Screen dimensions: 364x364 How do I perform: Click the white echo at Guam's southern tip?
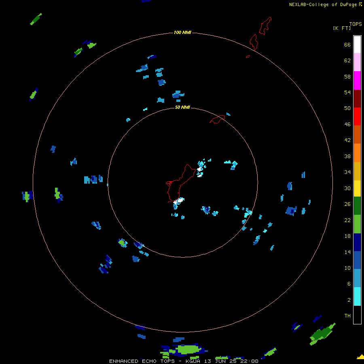179,201
